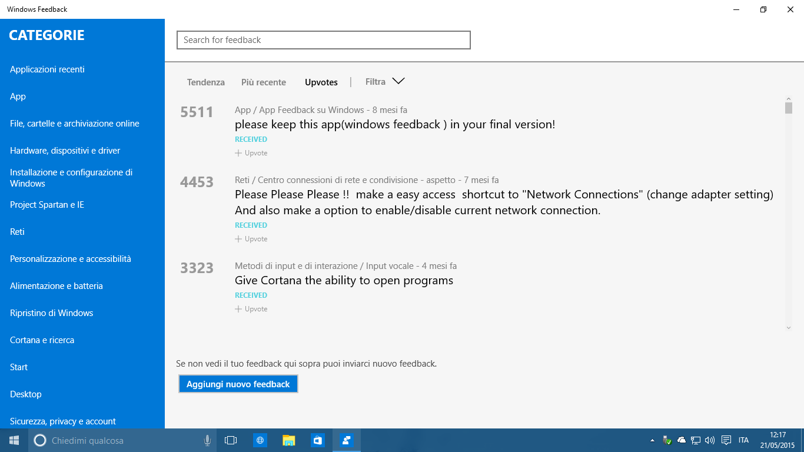Click the 5511 upvote count
This screenshot has width=804, height=452.
pos(197,112)
